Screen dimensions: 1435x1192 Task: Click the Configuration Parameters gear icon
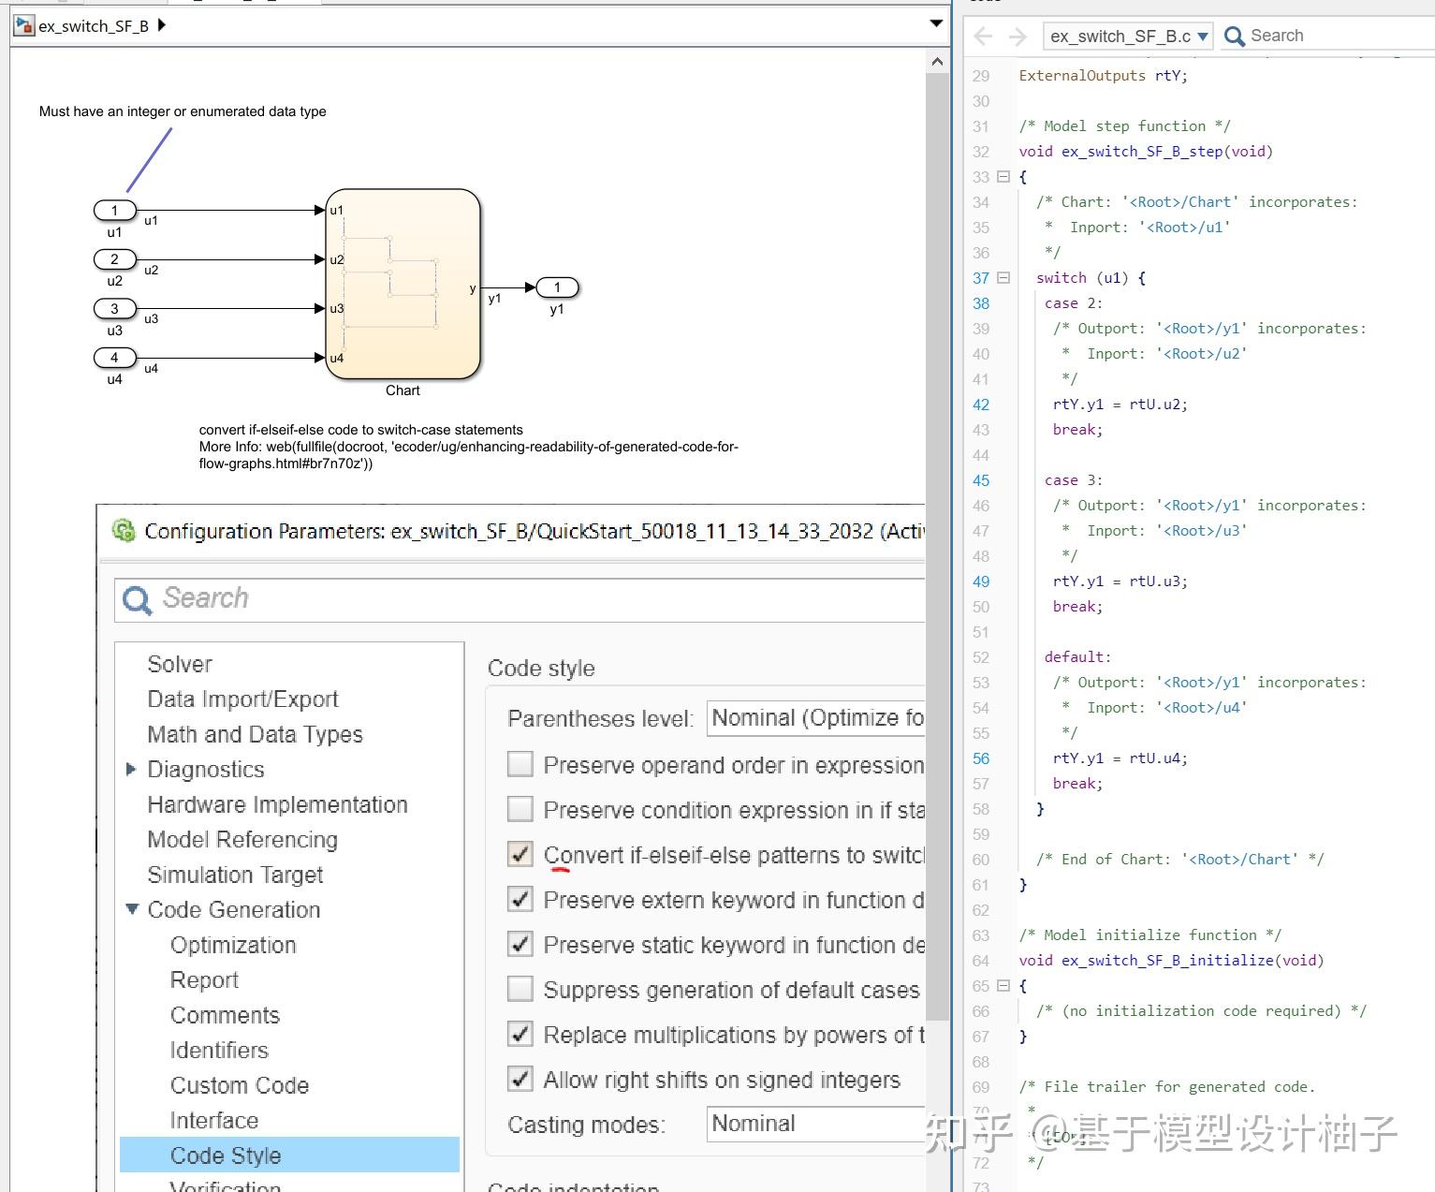pos(124,531)
